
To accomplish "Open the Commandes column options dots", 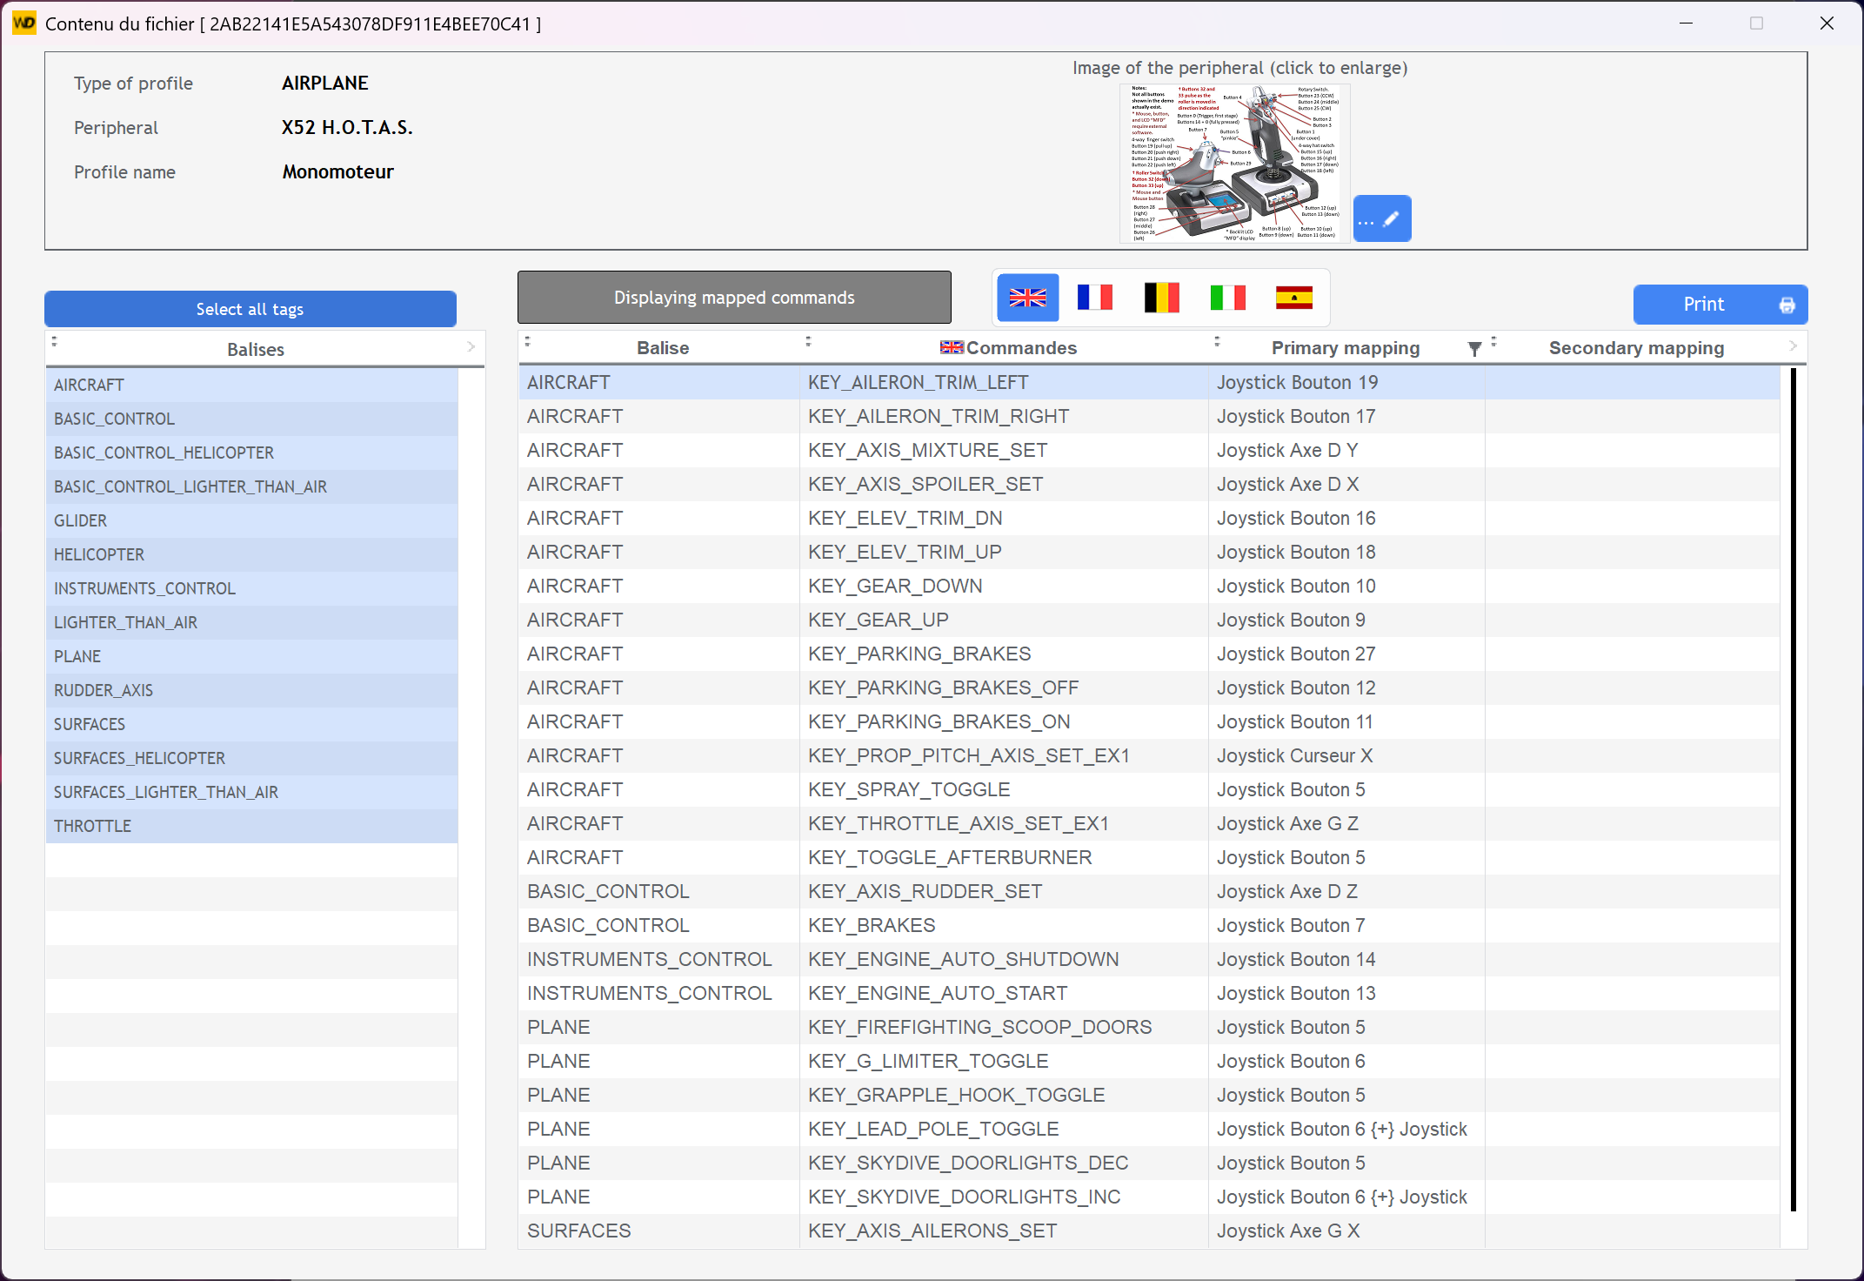I will click(x=808, y=342).
